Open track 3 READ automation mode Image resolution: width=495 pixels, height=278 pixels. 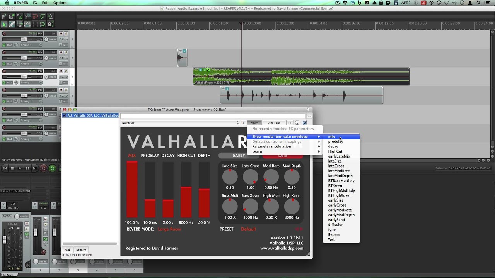[7, 83]
